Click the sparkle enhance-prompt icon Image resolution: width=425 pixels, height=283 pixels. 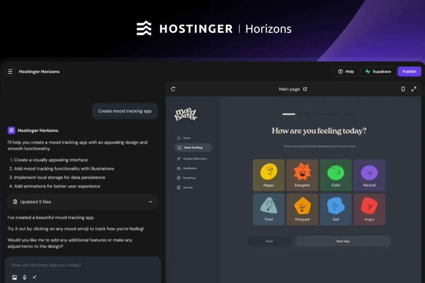click(34, 277)
